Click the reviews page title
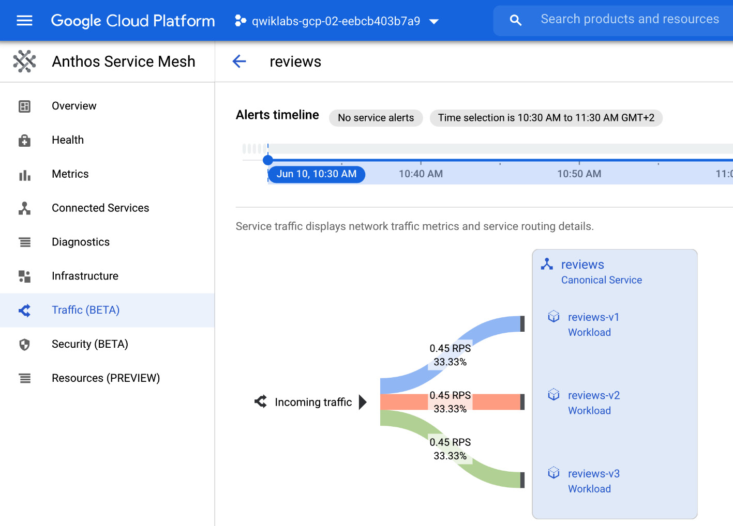 [295, 61]
